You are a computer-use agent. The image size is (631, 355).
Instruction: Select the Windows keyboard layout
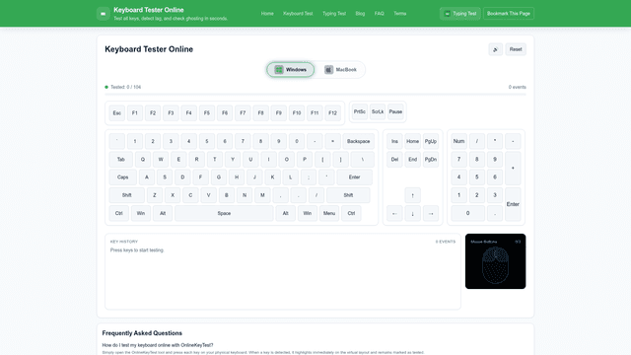point(291,70)
